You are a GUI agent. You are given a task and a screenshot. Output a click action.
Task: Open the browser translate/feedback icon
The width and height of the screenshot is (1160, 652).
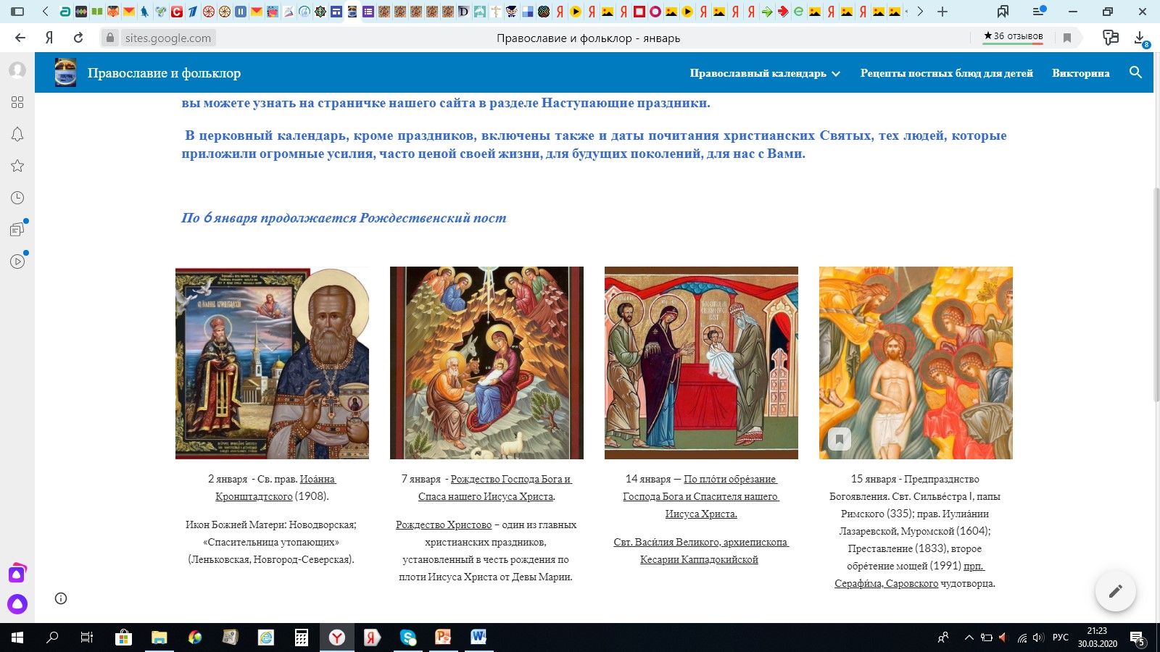click(1111, 38)
